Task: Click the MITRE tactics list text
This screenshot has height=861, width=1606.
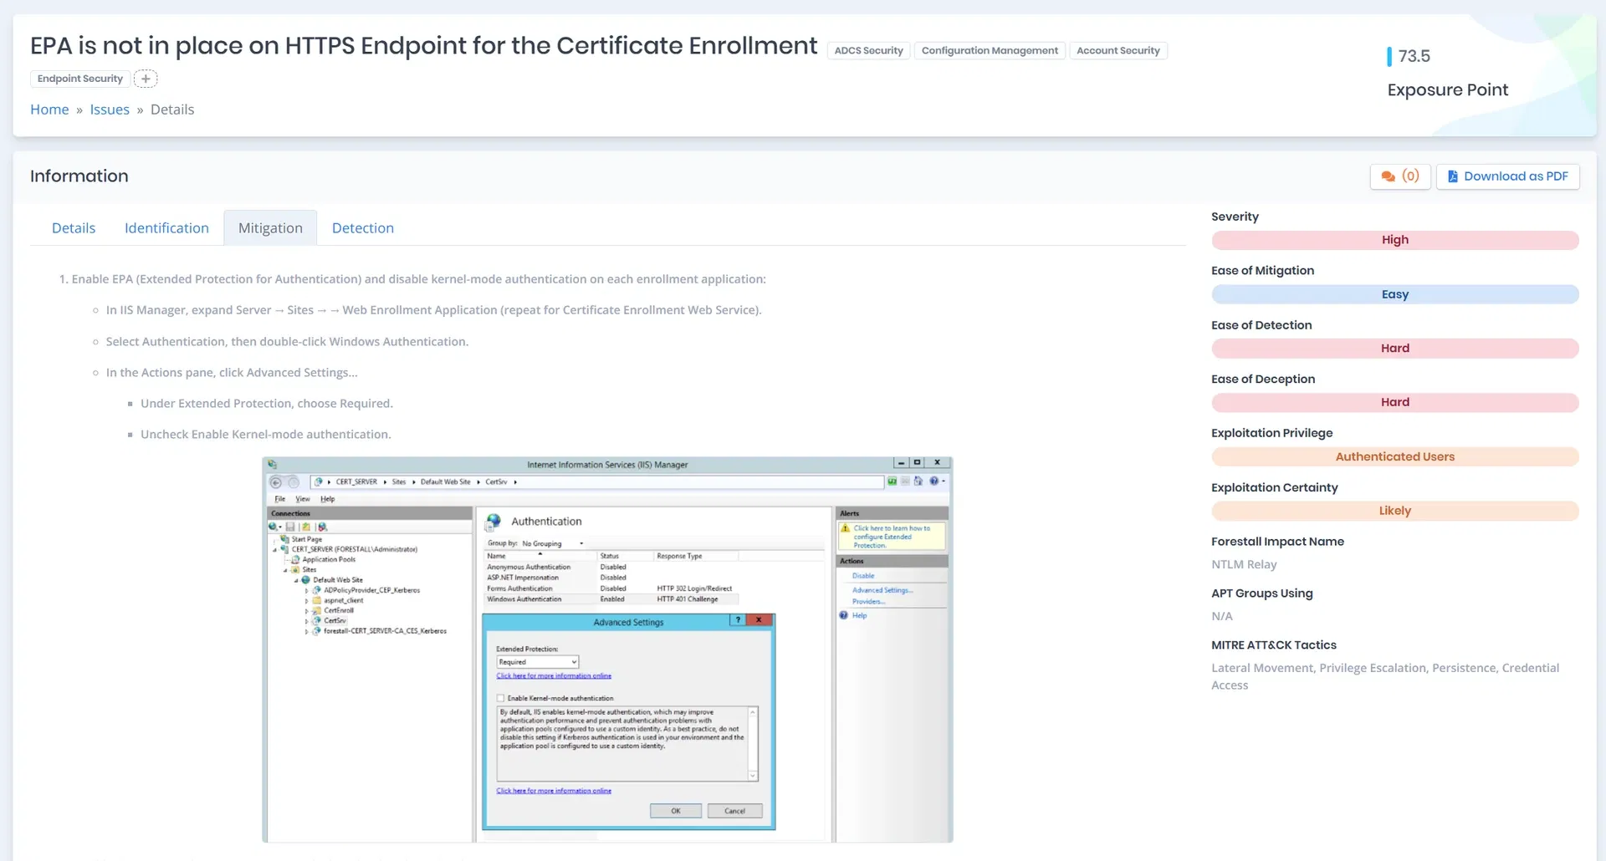Action: 1385,676
